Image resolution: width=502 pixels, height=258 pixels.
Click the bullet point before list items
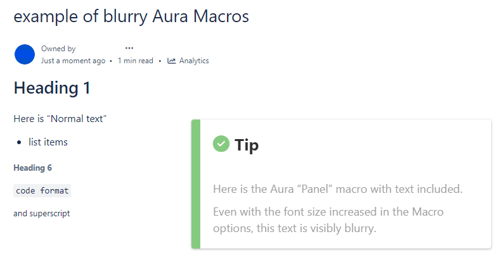[19, 142]
